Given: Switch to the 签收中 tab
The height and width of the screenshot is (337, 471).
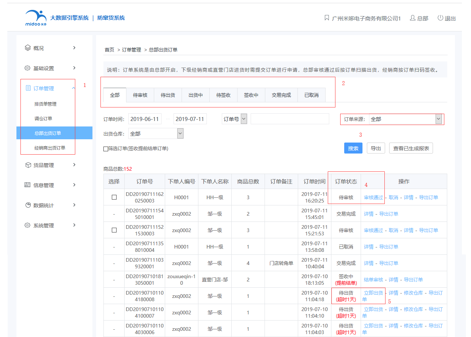Looking at the screenshot, I should 251,95.
